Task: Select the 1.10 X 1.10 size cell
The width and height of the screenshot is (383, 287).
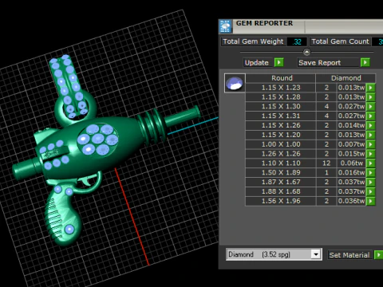Action: pyautogui.click(x=281, y=163)
